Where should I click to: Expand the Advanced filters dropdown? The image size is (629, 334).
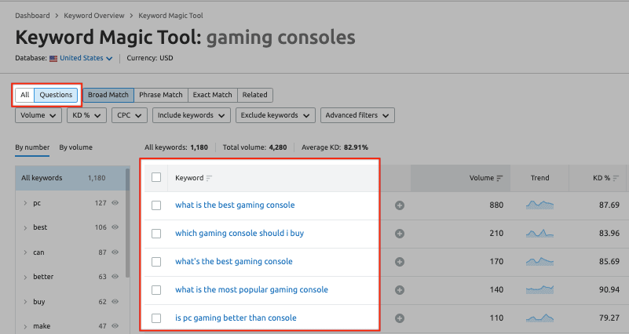(357, 115)
